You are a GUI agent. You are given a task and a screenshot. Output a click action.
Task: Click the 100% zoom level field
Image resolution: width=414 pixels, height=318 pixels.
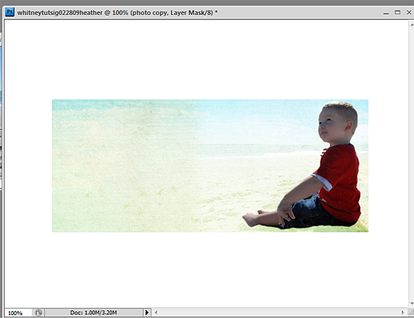[18, 313]
